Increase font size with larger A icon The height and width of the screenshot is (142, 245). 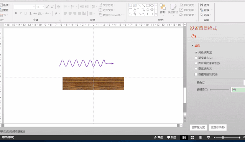pyautogui.click(x=48, y=7)
